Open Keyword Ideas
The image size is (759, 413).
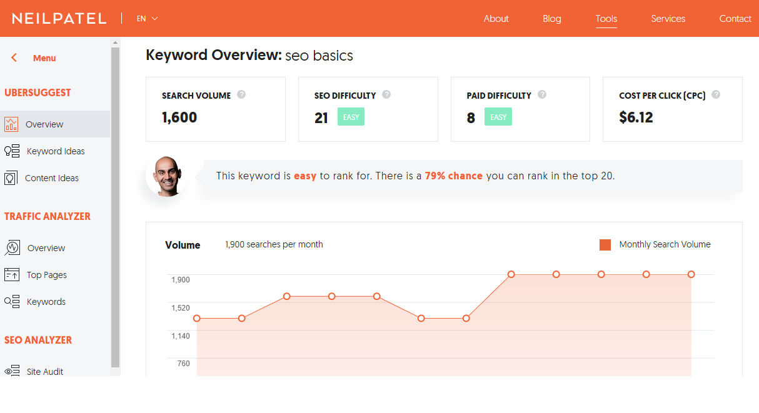coord(55,151)
